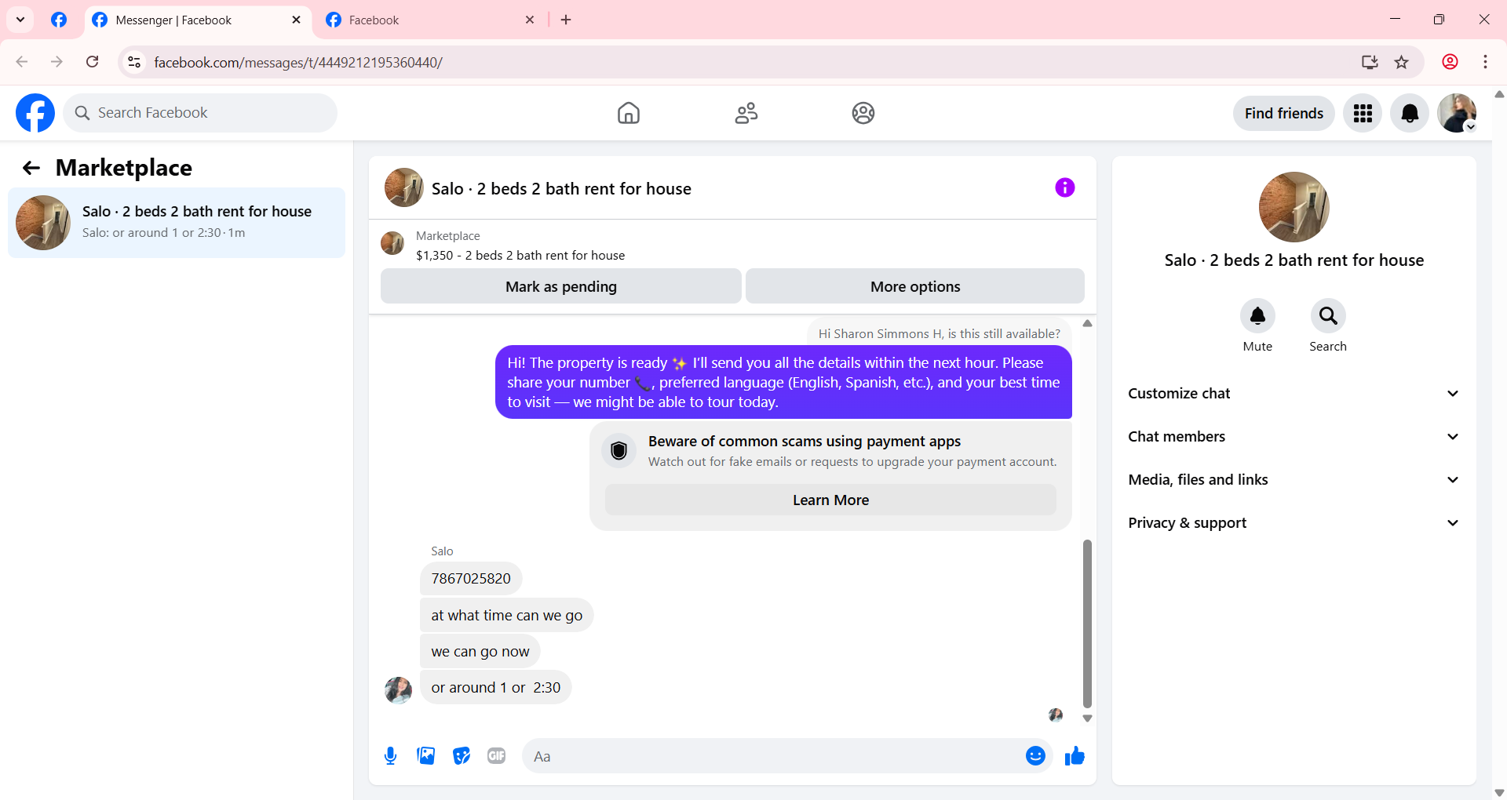Click the purple property ready message bubble

tap(783, 382)
